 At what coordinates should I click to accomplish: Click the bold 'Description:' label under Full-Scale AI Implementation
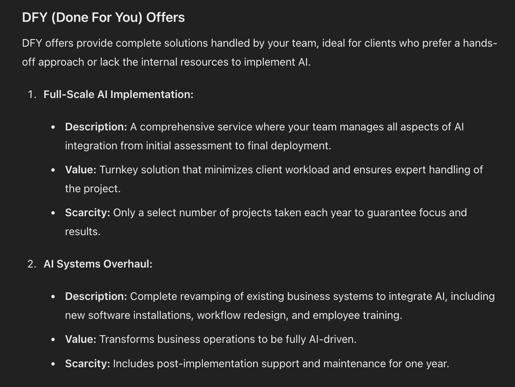[x=96, y=127]
